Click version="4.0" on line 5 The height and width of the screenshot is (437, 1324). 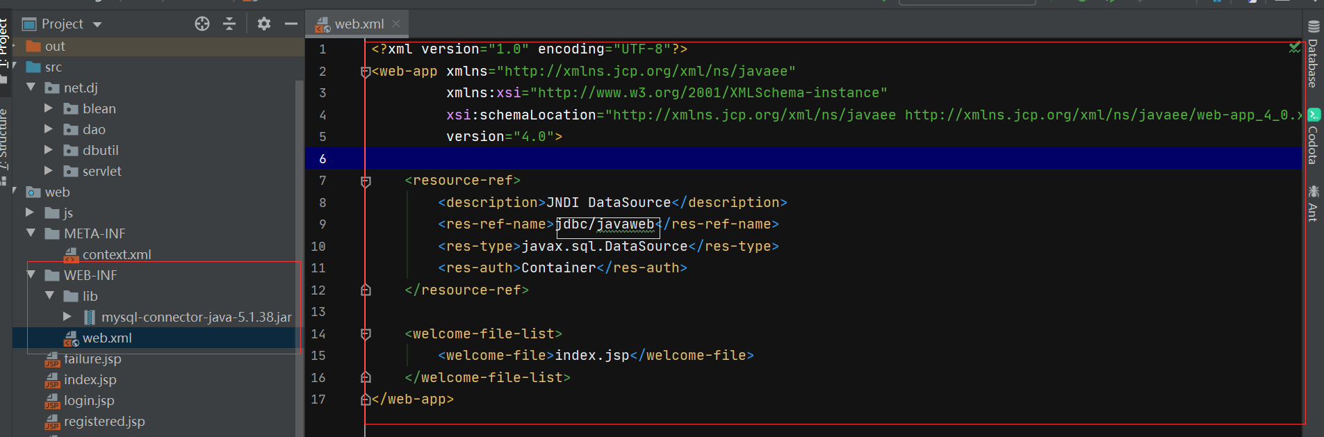(x=500, y=137)
